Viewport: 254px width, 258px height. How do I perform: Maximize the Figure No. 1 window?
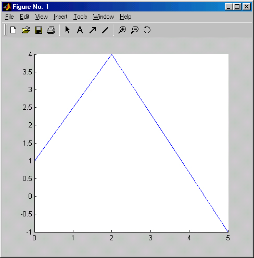[237, 7]
